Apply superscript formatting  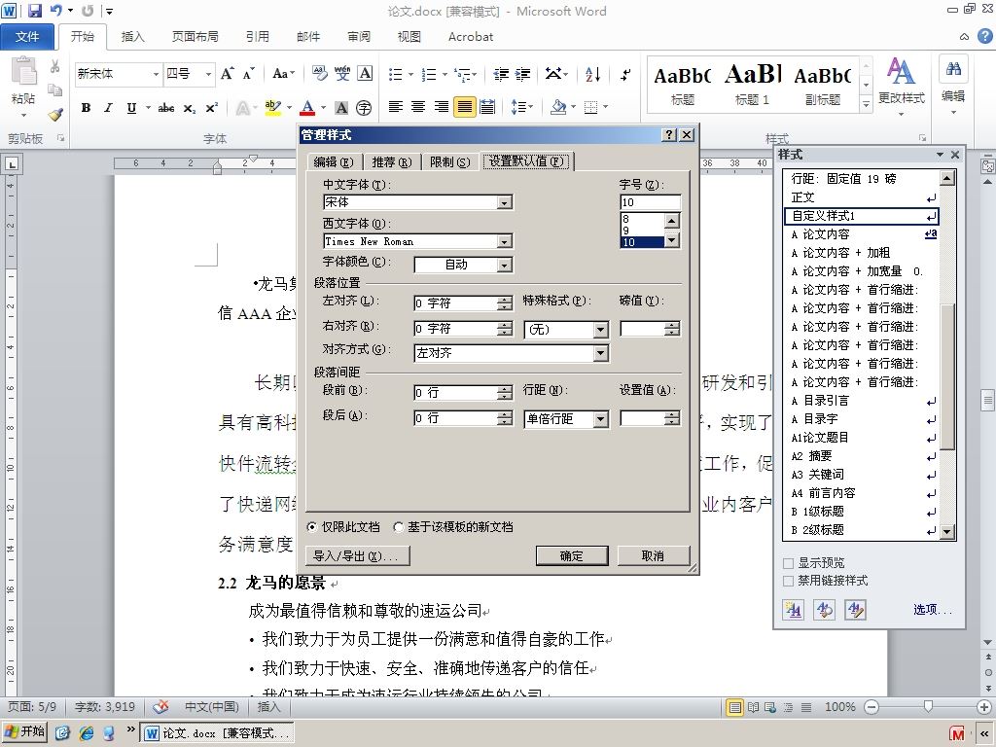[211, 108]
